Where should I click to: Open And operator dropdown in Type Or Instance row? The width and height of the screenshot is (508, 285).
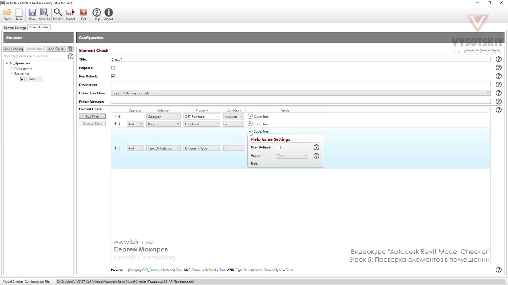[135, 148]
